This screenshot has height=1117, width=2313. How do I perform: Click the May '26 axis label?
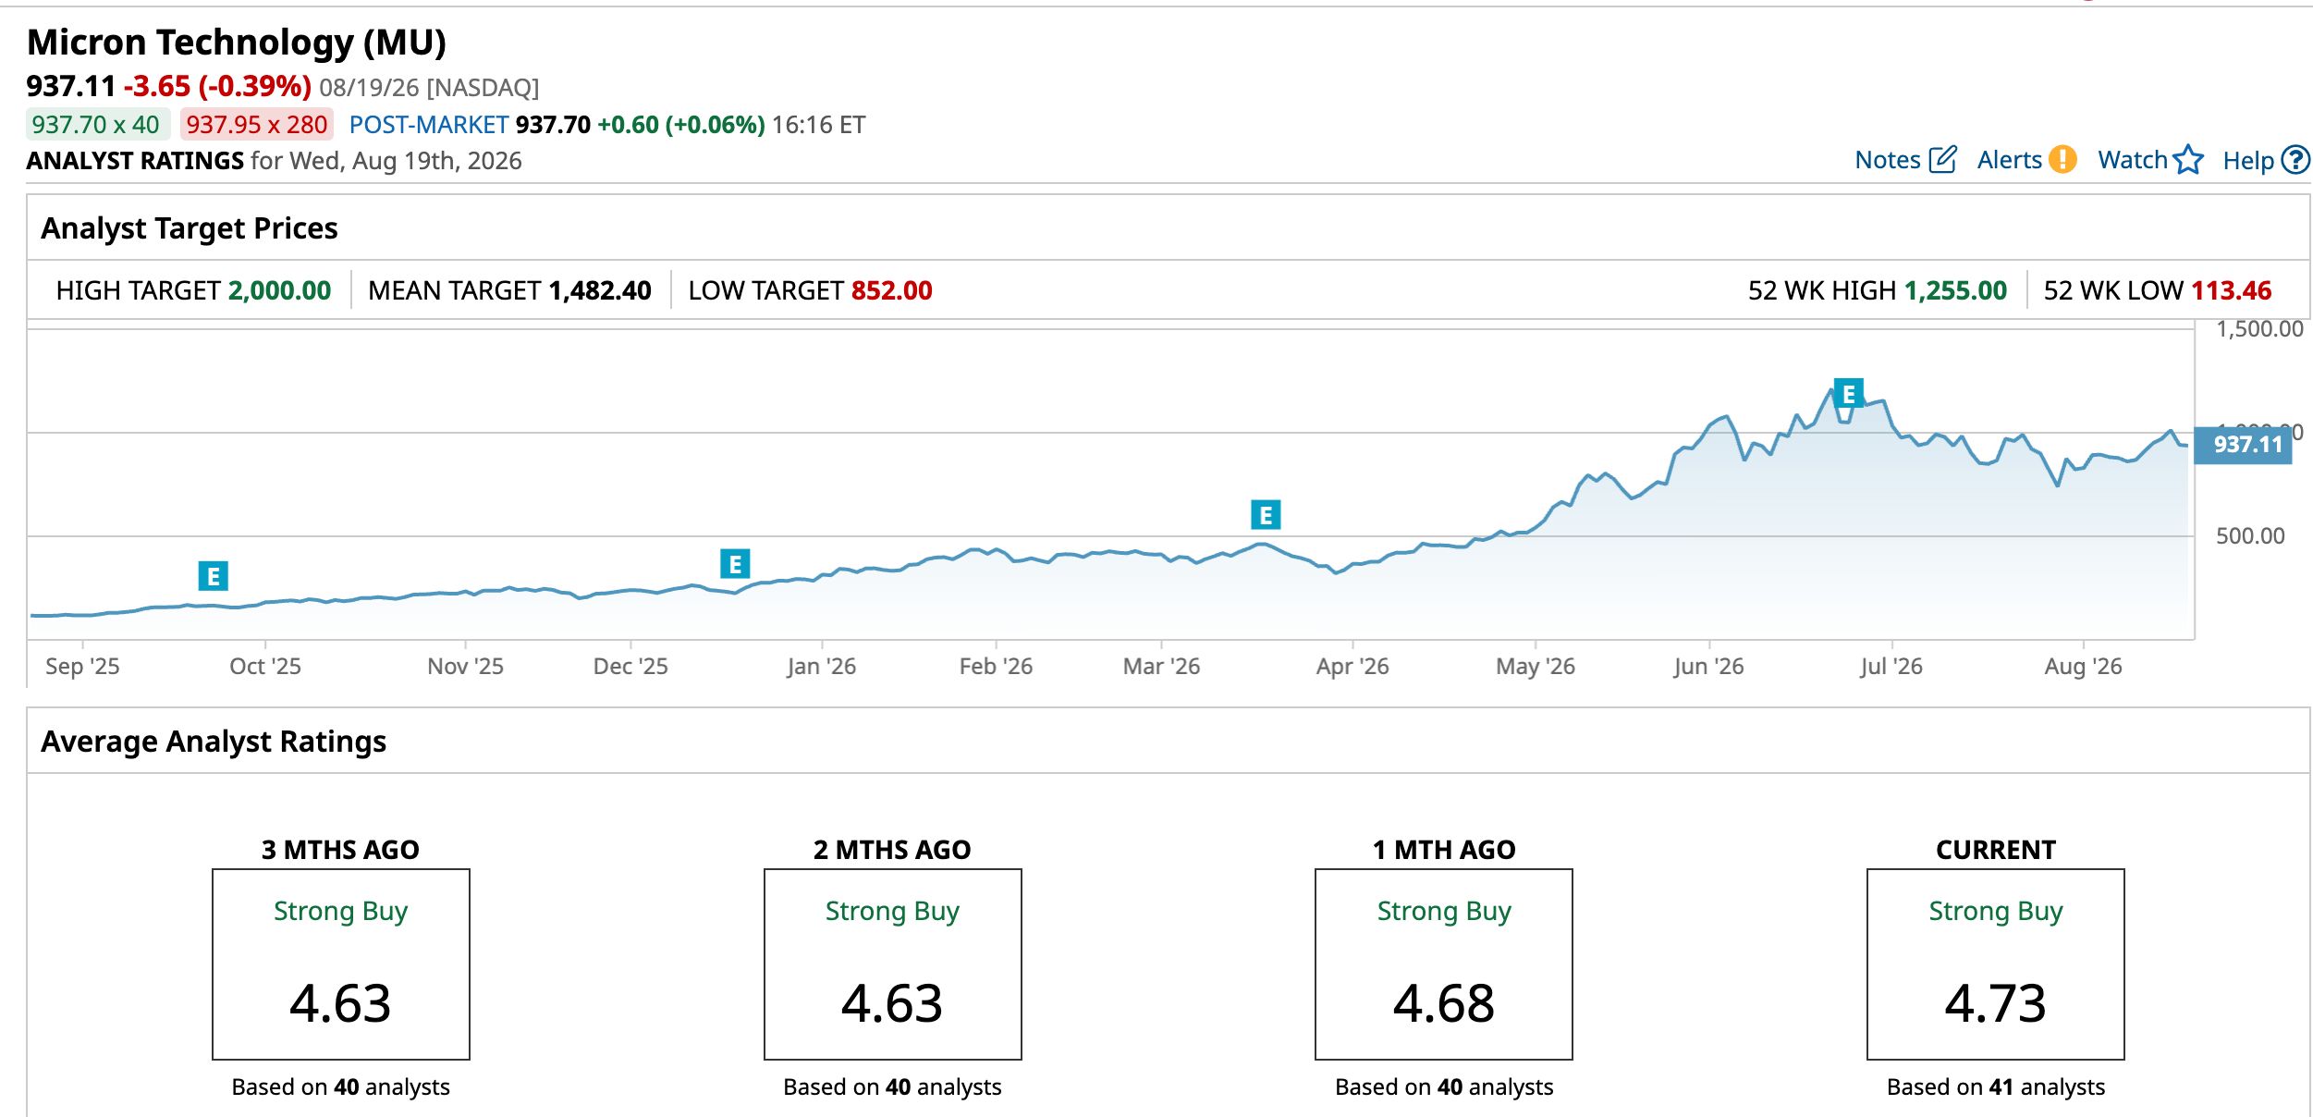point(1536,667)
